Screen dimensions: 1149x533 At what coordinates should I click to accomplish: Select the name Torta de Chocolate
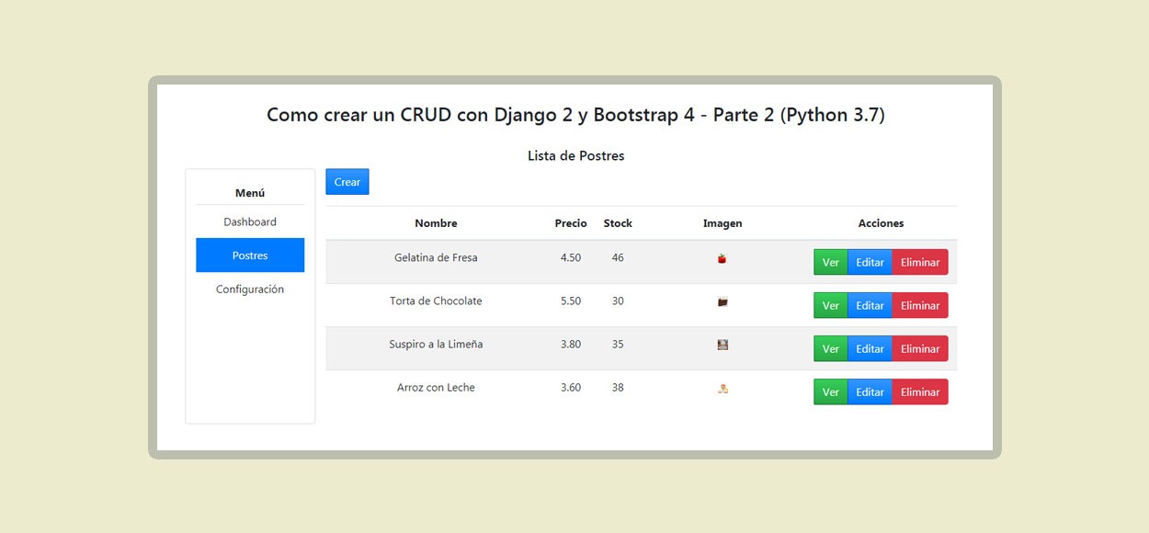click(436, 301)
